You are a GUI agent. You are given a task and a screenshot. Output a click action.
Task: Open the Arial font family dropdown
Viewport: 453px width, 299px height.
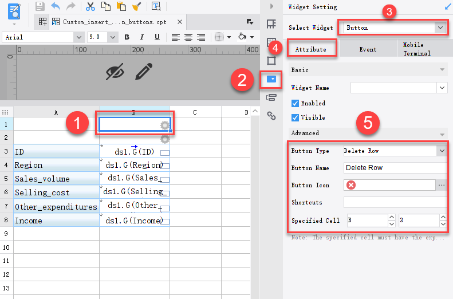(78, 37)
